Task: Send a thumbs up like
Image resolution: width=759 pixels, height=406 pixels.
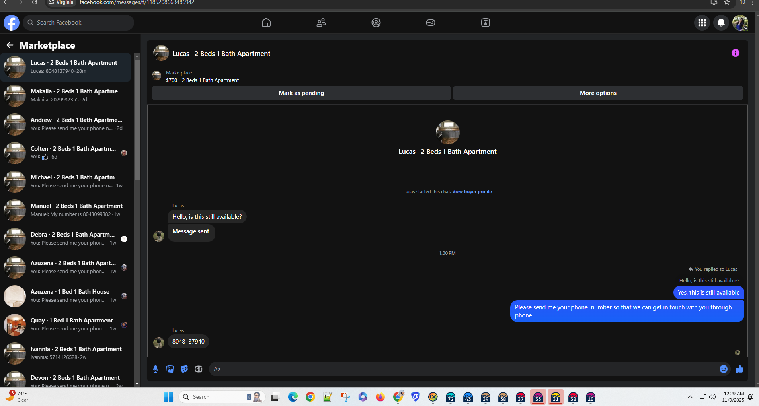Action: pyautogui.click(x=739, y=369)
